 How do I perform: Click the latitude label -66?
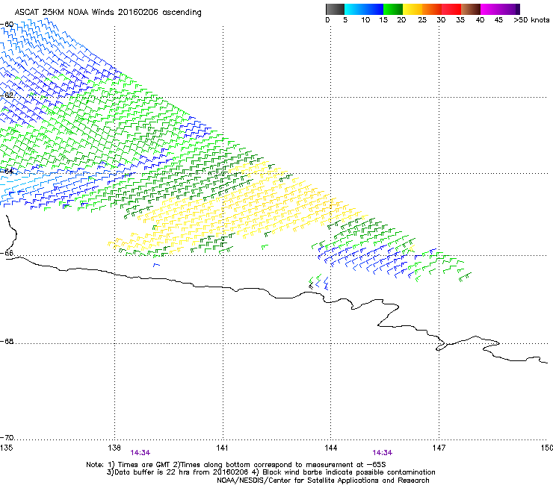pyautogui.click(x=7, y=253)
